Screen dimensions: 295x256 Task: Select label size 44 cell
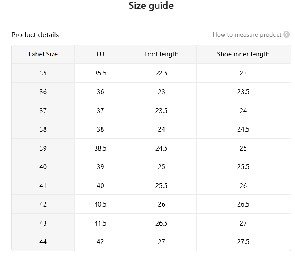point(43,242)
